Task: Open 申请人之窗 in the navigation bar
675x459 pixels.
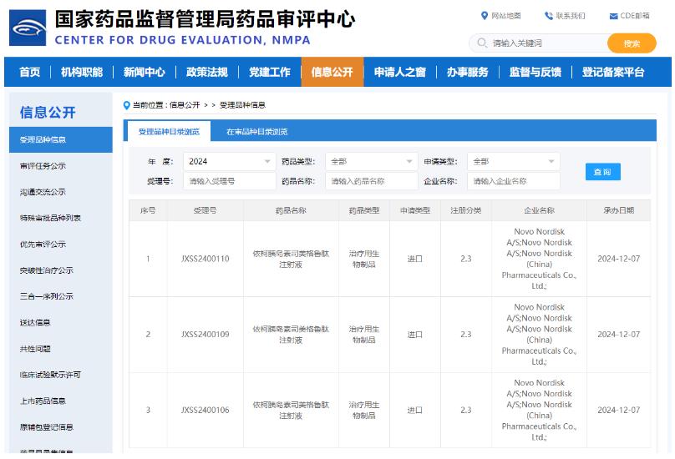Action: pyautogui.click(x=399, y=73)
